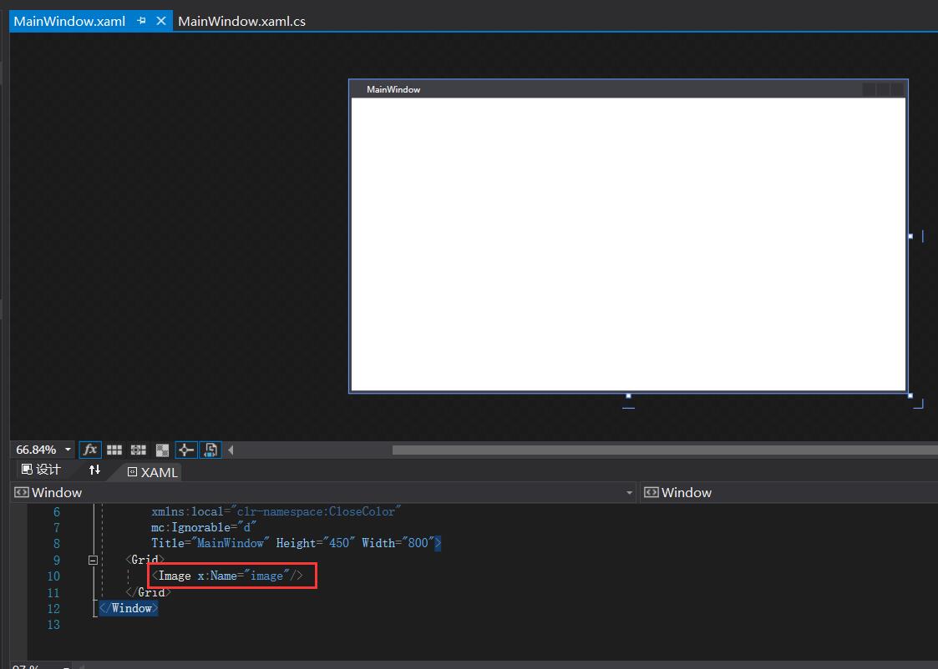
Task: Swap design and XAML panes
Action: coord(94,470)
